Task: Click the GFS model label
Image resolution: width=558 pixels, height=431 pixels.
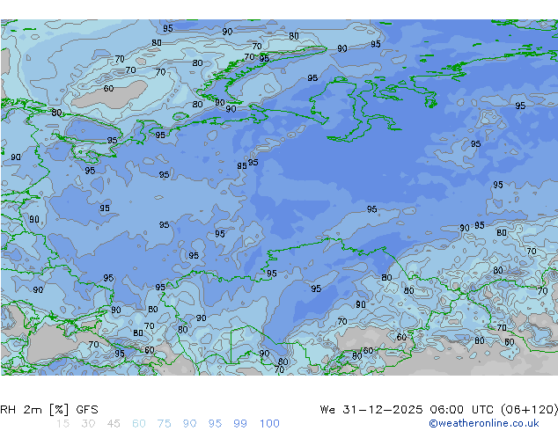Action: pyautogui.click(x=87, y=410)
